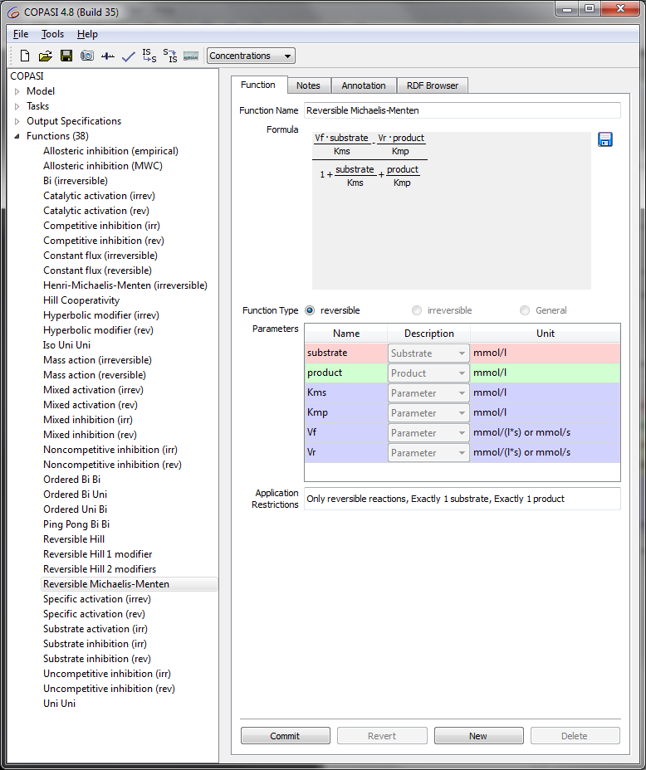Viewport: 646px width, 770px height.
Task: Open the Tools menu
Action: (x=52, y=34)
